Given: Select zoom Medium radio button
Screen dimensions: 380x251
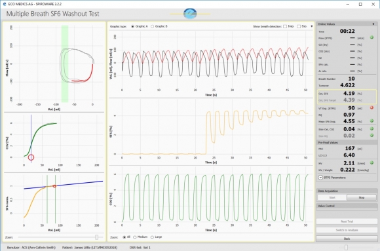Looking at the screenshot, I should (x=135, y=237).
